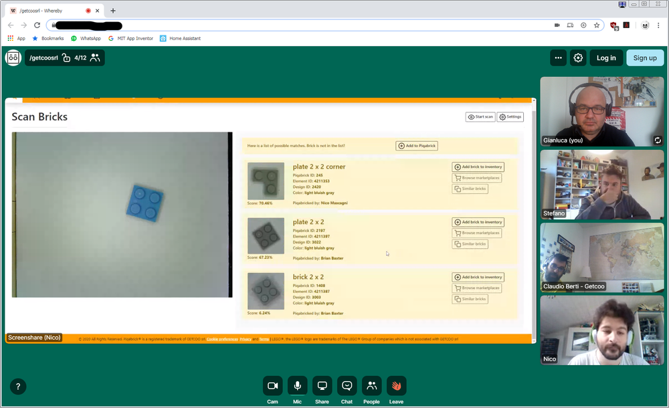Viewport: 669px width, 408px height.
Task: Leave the meeting
Action: click(396, 386)
